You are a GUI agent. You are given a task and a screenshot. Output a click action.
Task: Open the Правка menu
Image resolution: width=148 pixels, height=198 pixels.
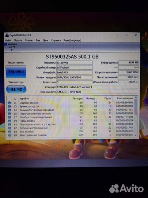coord(18,40)
